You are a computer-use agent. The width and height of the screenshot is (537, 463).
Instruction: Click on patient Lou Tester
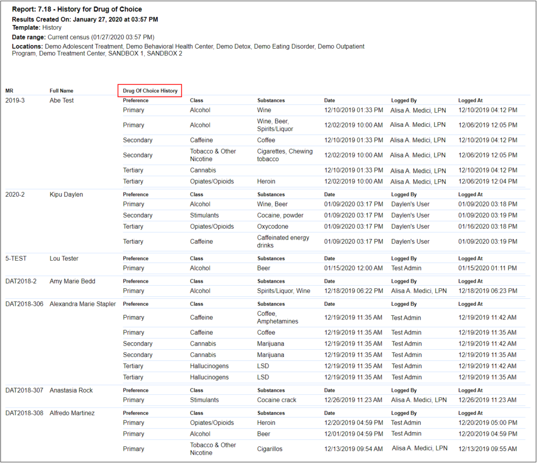pos(64,259)
